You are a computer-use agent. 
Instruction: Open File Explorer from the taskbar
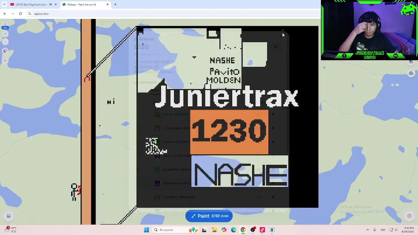[x=214, y=230]
